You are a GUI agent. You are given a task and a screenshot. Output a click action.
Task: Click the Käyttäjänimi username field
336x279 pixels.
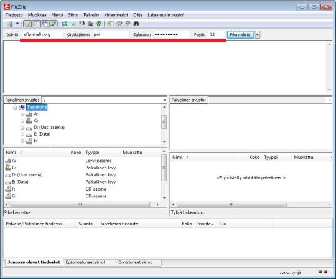[x=111, y=34]
